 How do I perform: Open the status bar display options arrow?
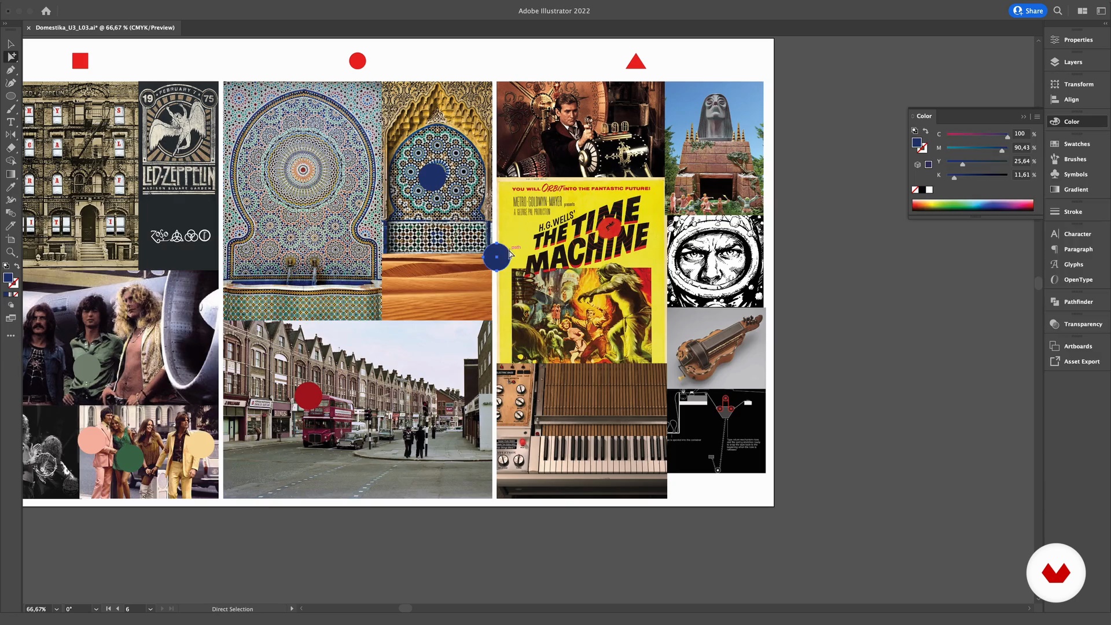pyautogui.click(x=292, y=609)
